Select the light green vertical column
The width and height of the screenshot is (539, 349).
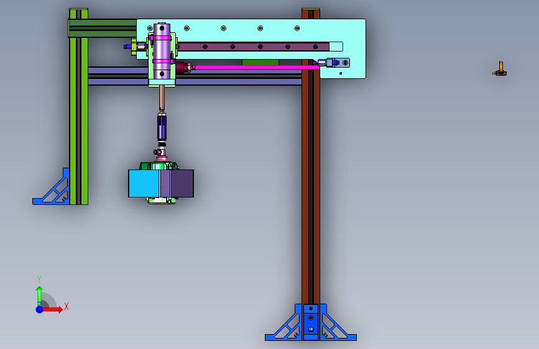79,106
